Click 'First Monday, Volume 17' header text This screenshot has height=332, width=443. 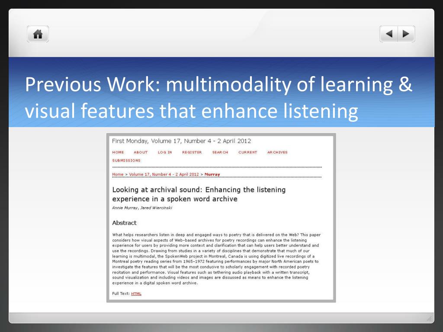pyautogui.click(x=181, y=141)
